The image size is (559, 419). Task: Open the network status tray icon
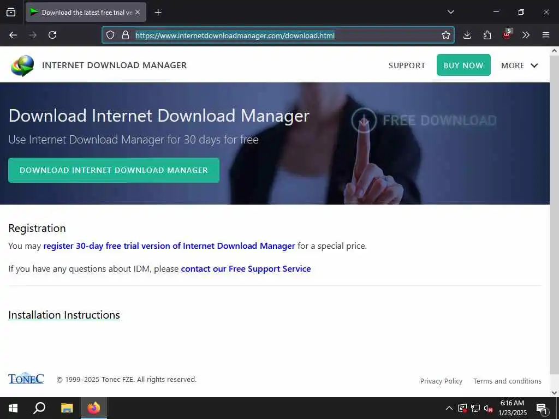[x=475, y=408]
